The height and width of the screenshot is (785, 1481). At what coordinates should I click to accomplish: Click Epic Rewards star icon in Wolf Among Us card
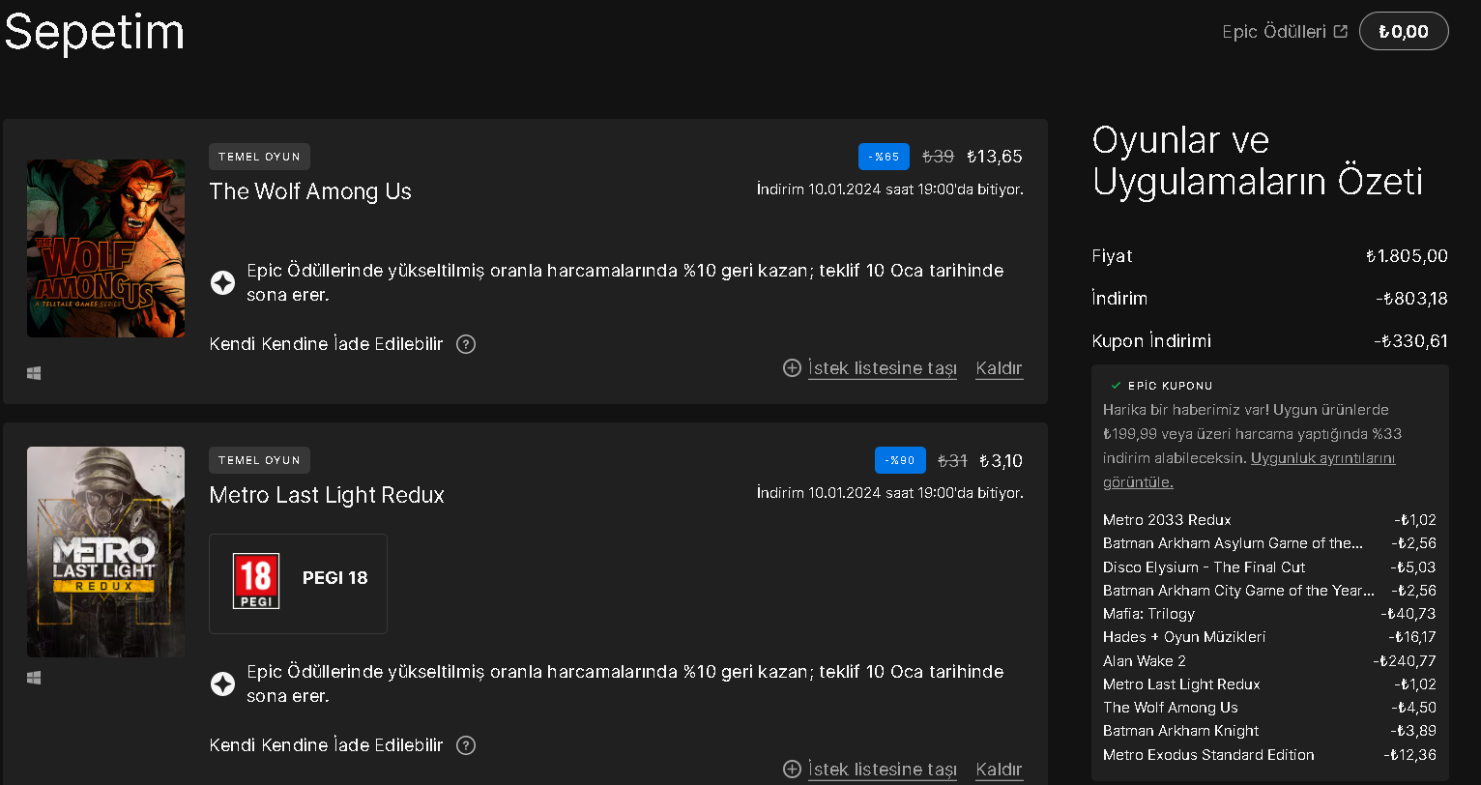(222, 283)
